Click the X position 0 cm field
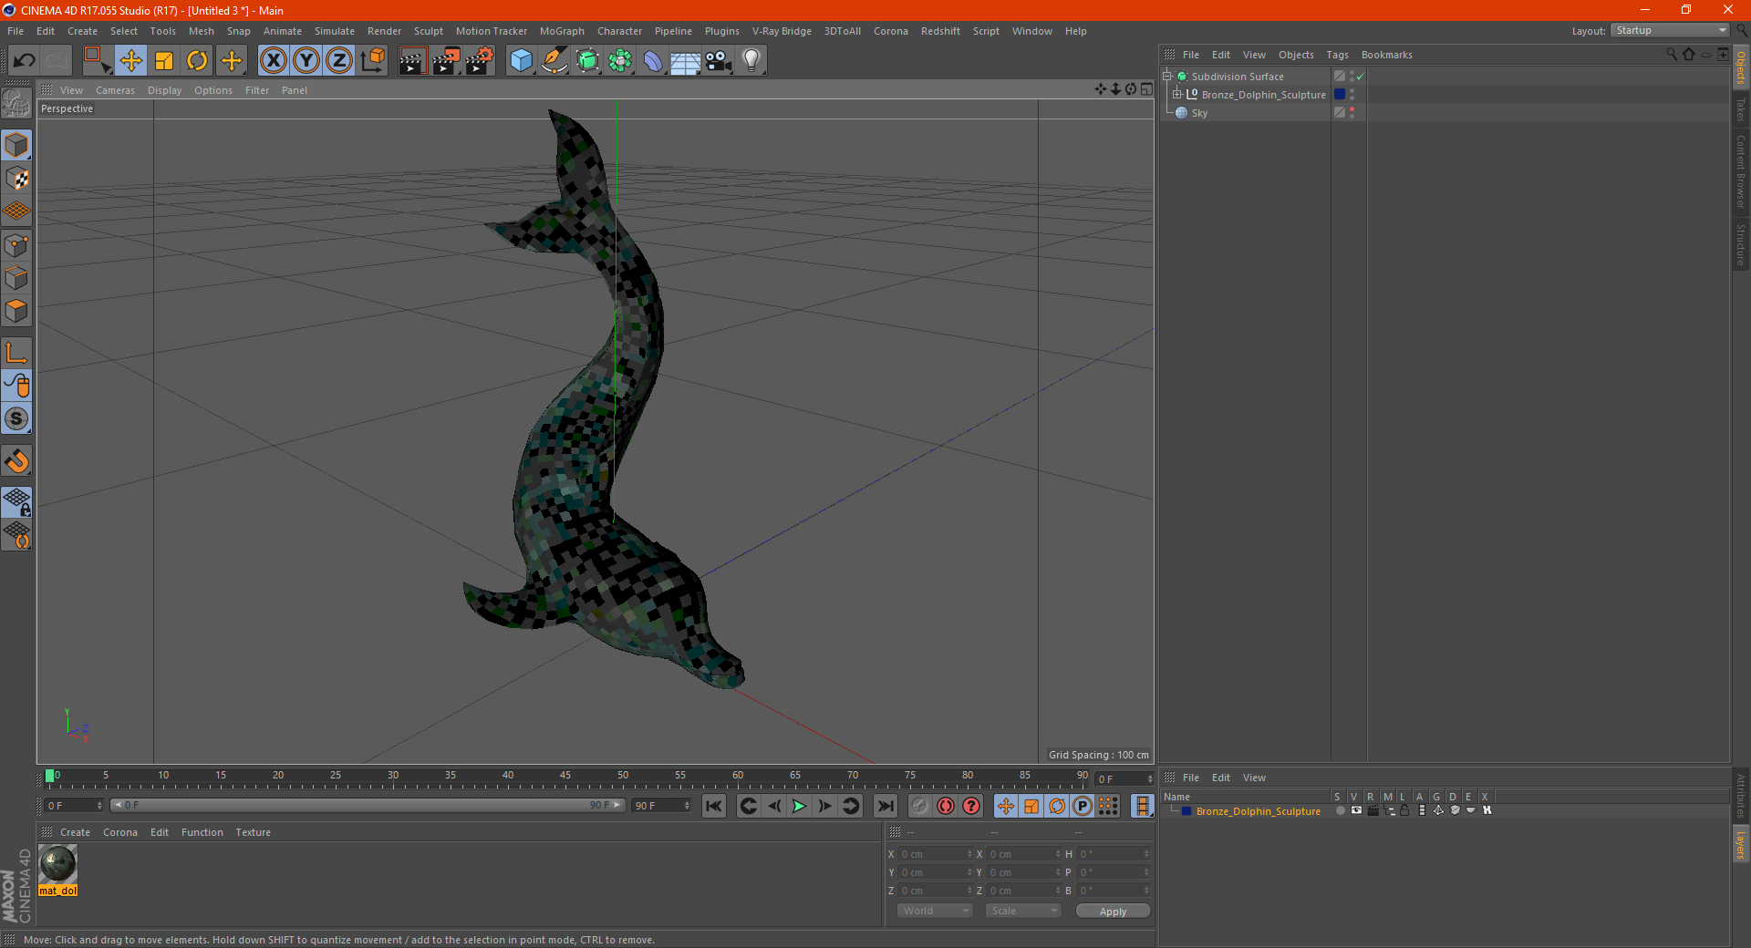This screenshot has height=948, width=1751. coord(937,854)
